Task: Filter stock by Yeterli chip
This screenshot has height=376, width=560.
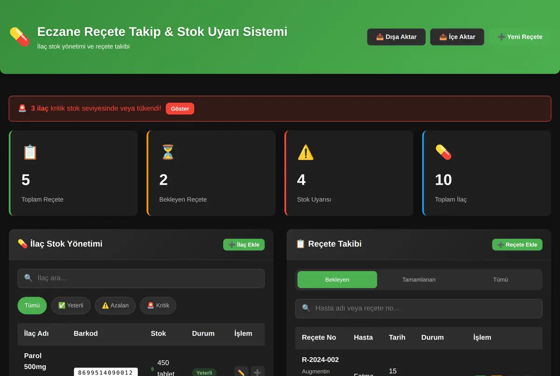Action: (71, 306)
